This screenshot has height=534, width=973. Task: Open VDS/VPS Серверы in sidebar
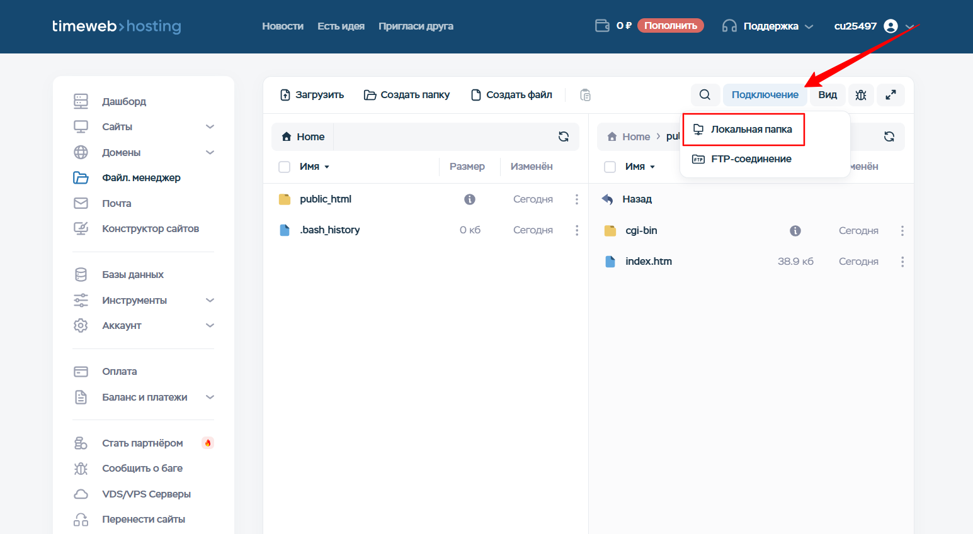[x=146, y=494]
